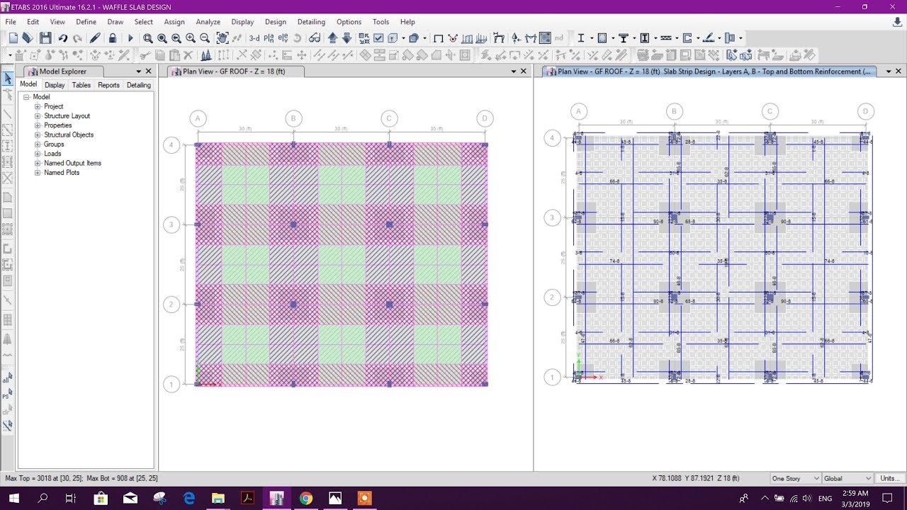Screen dimensions: 907x510
Task: Click the Run Analysis arrow icon
Action: point(131,37)
